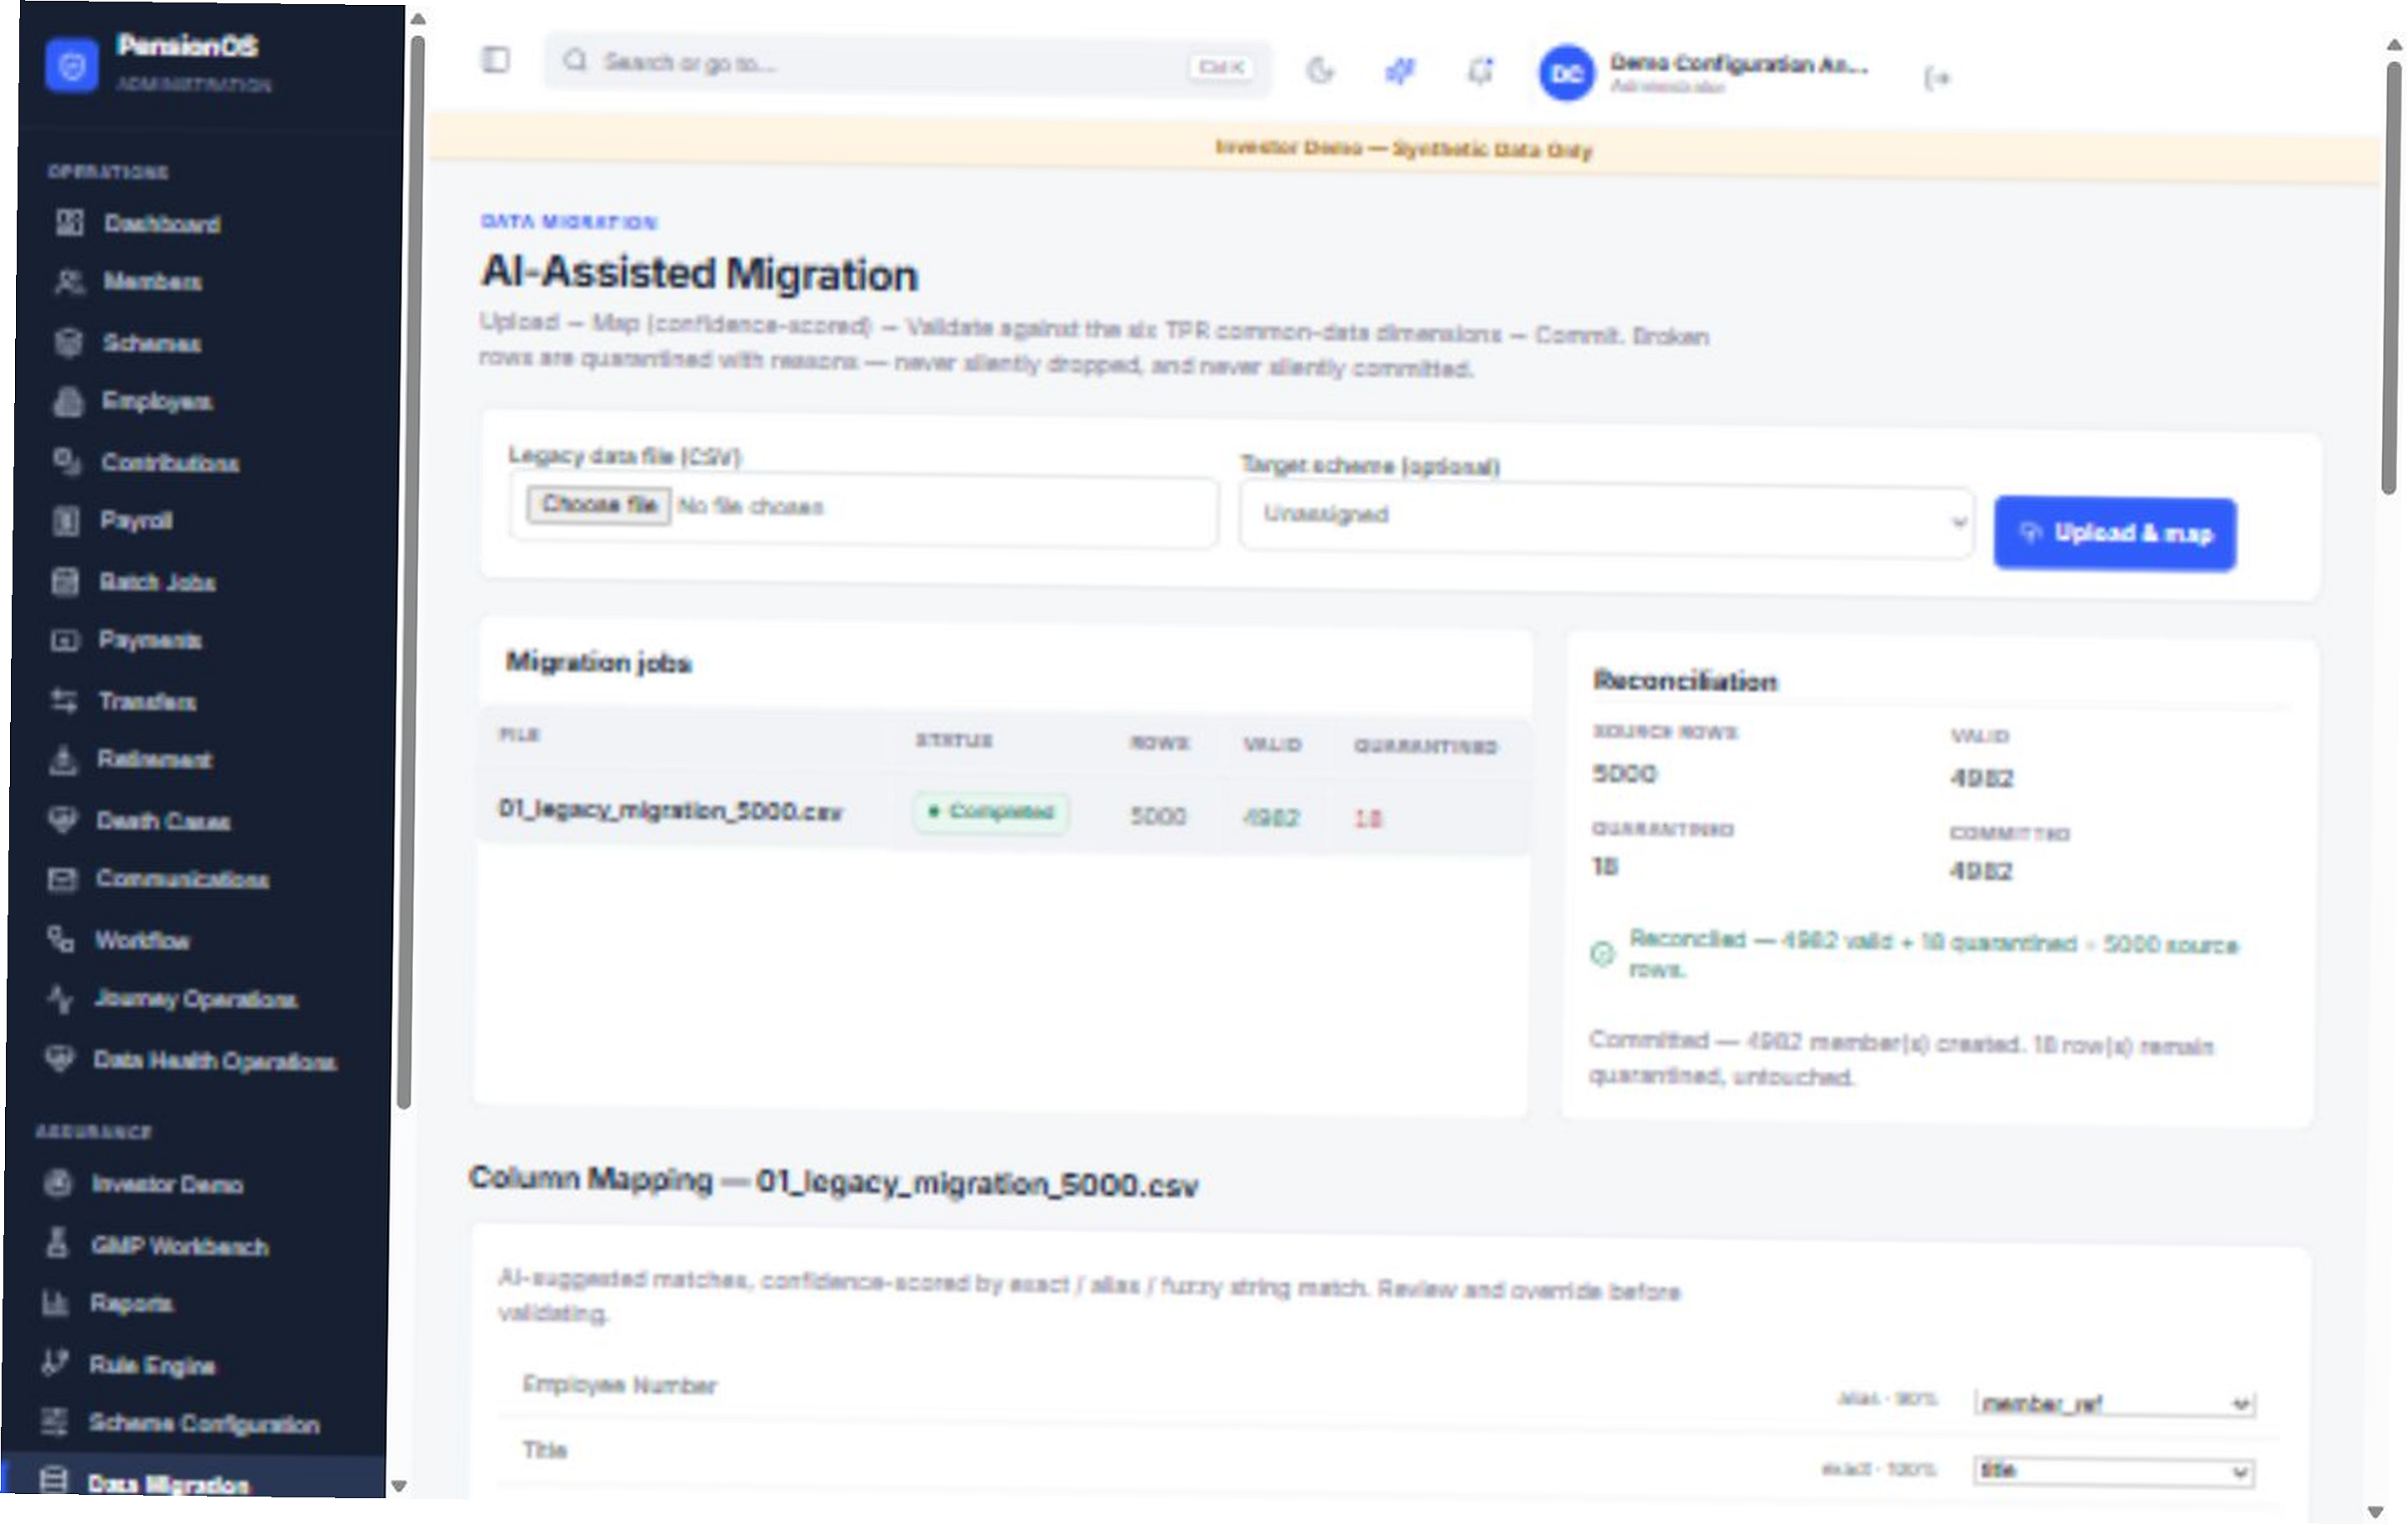Open the Dashboard icon in sidebar
The image size is (2408, 1525).
click(69, 223)
